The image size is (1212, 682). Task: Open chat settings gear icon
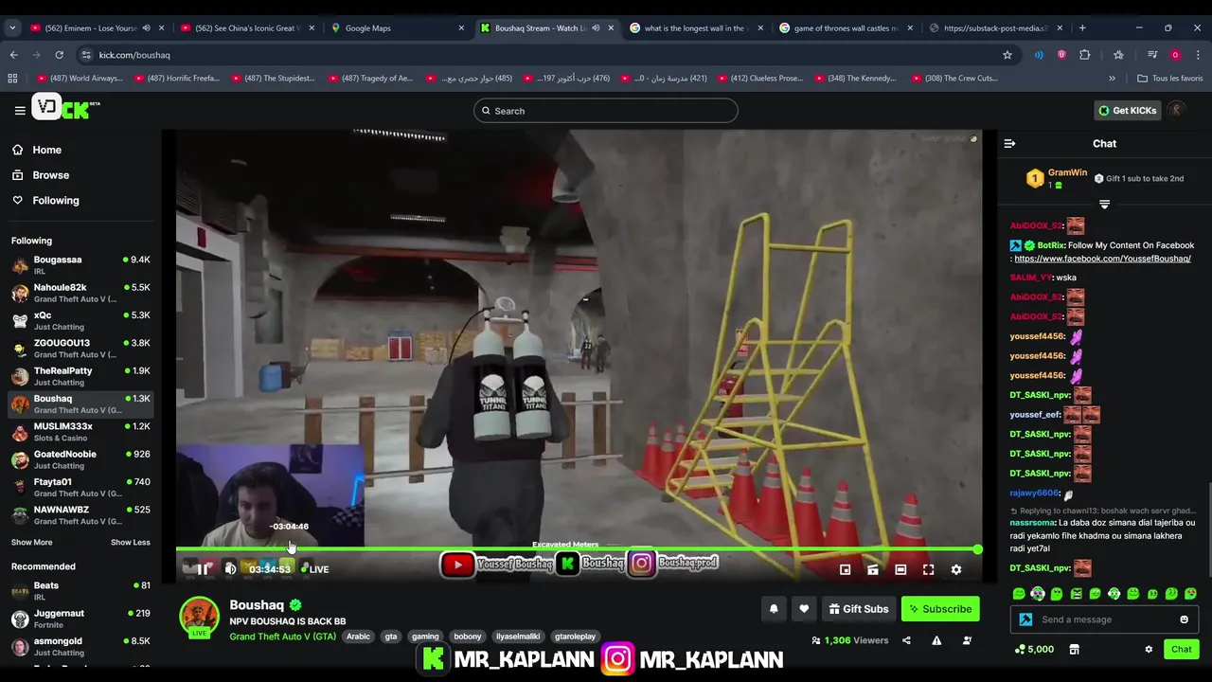[x=1149, y=650]
